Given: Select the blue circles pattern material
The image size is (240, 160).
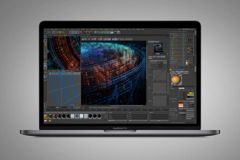Looking at the screenshot, I should click(77, 116).
